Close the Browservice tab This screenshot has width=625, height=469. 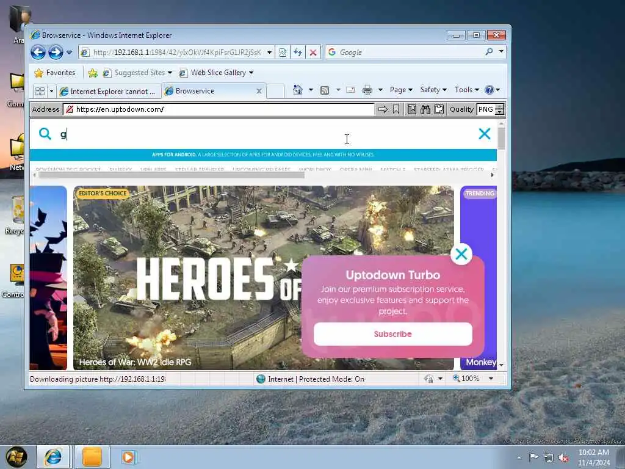pyautogui.click(x=259, y=91)
